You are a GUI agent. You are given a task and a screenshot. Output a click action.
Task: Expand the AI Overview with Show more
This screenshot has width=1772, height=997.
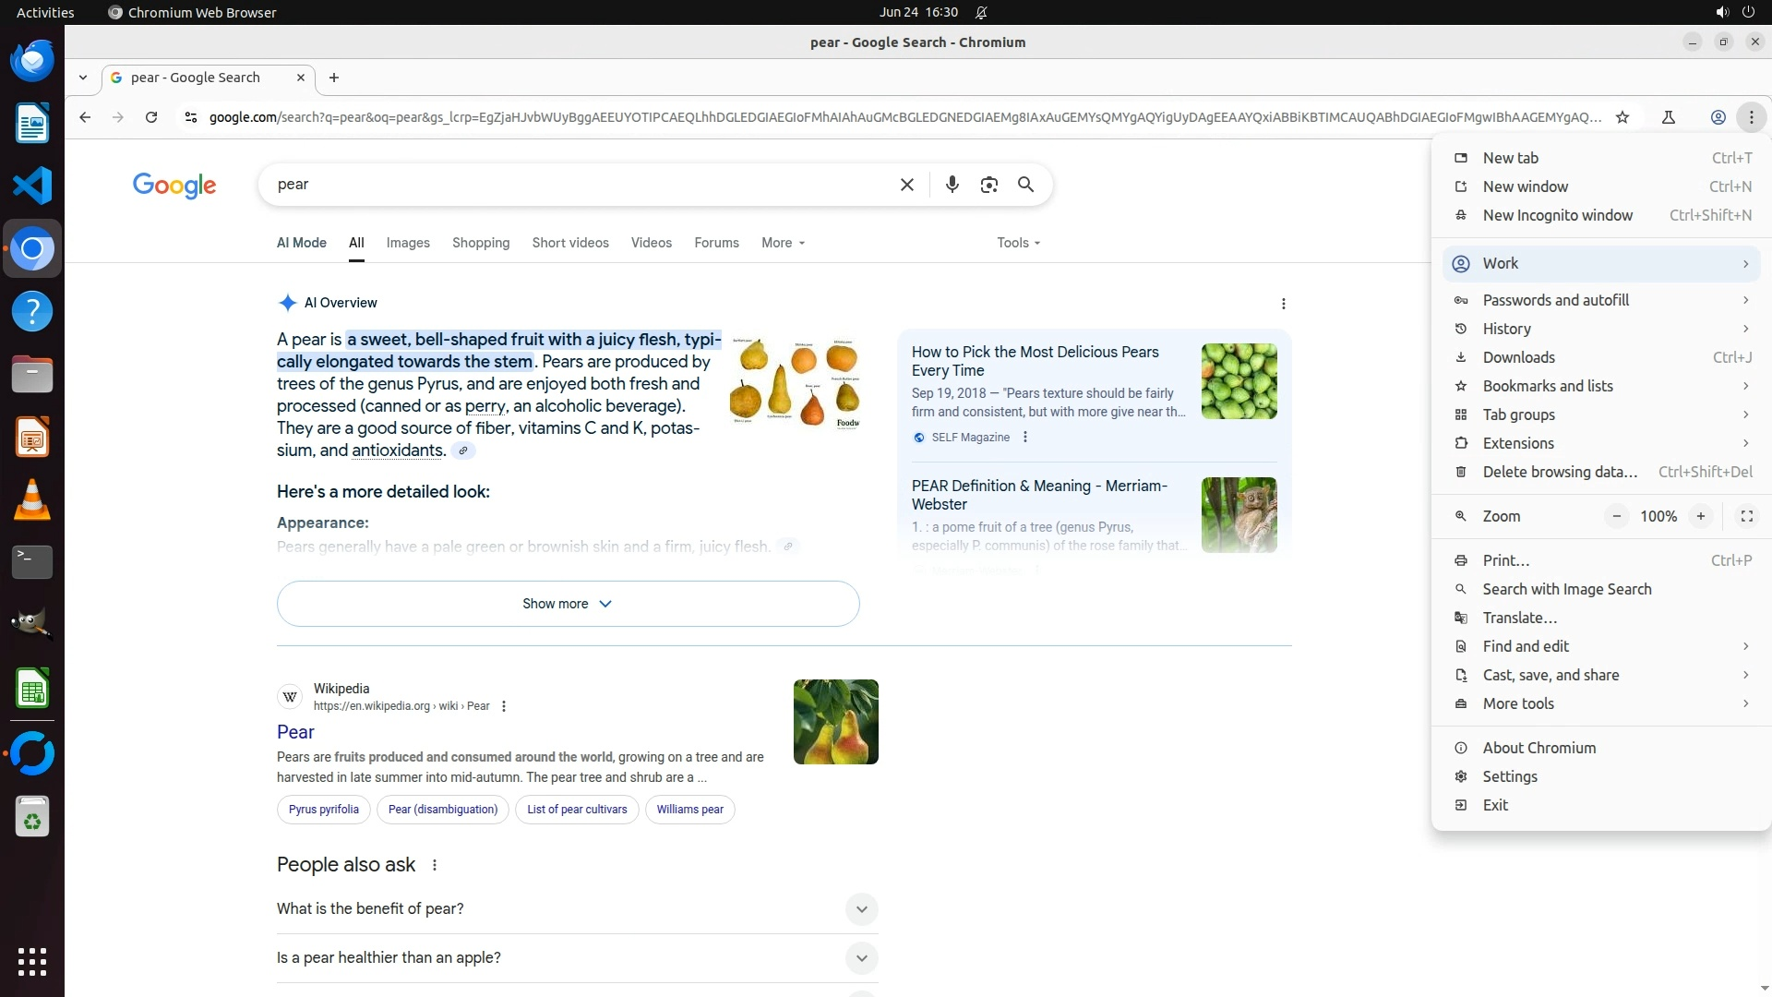(x=568, y=604)
